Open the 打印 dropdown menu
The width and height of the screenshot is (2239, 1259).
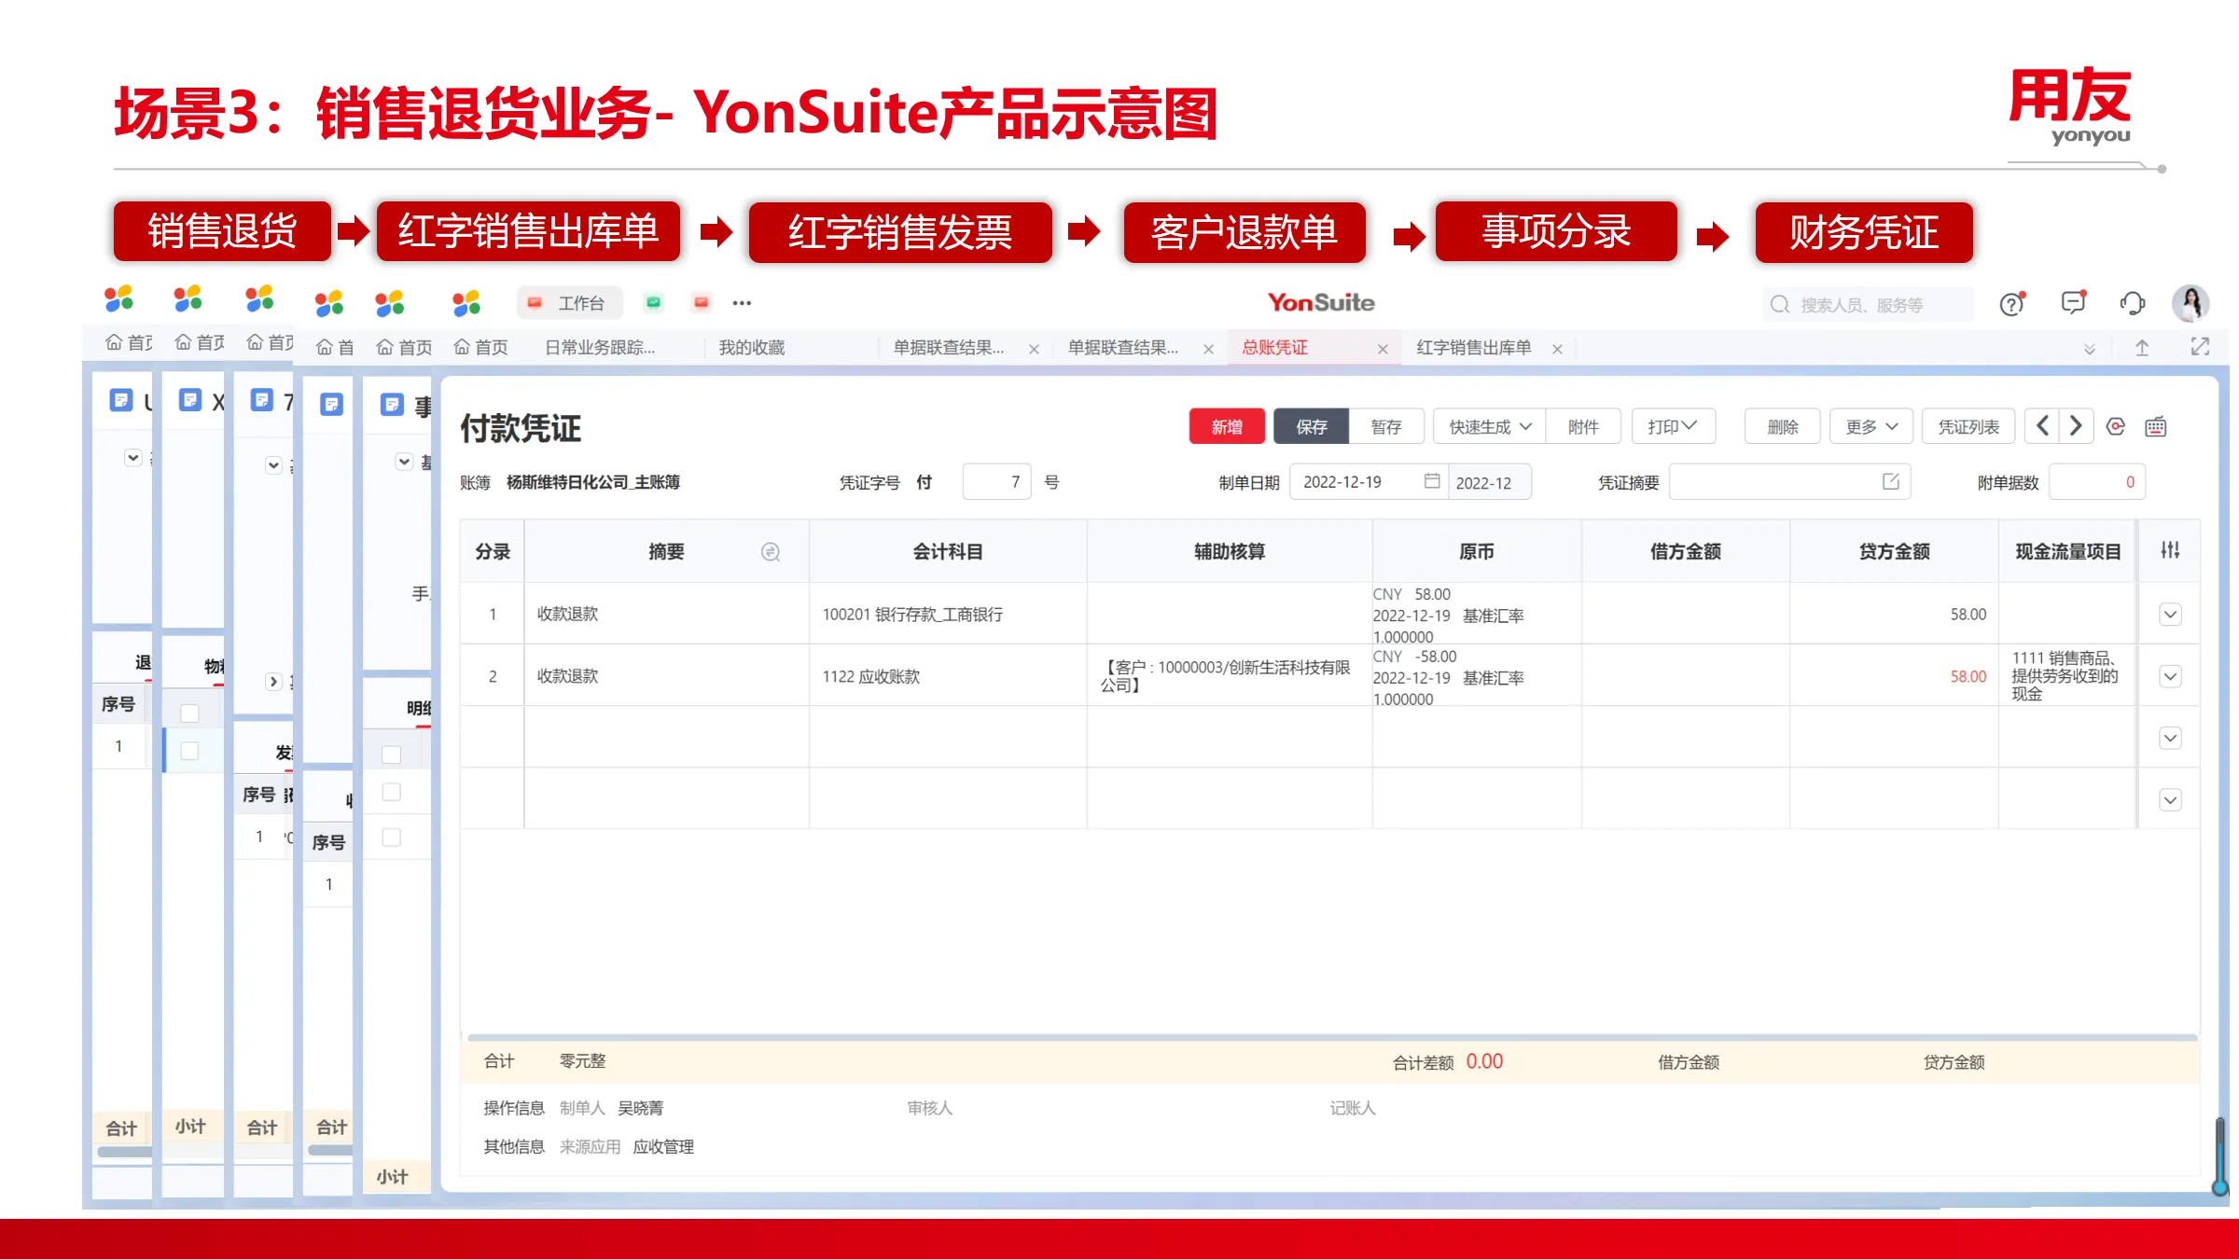(1672, 426)
